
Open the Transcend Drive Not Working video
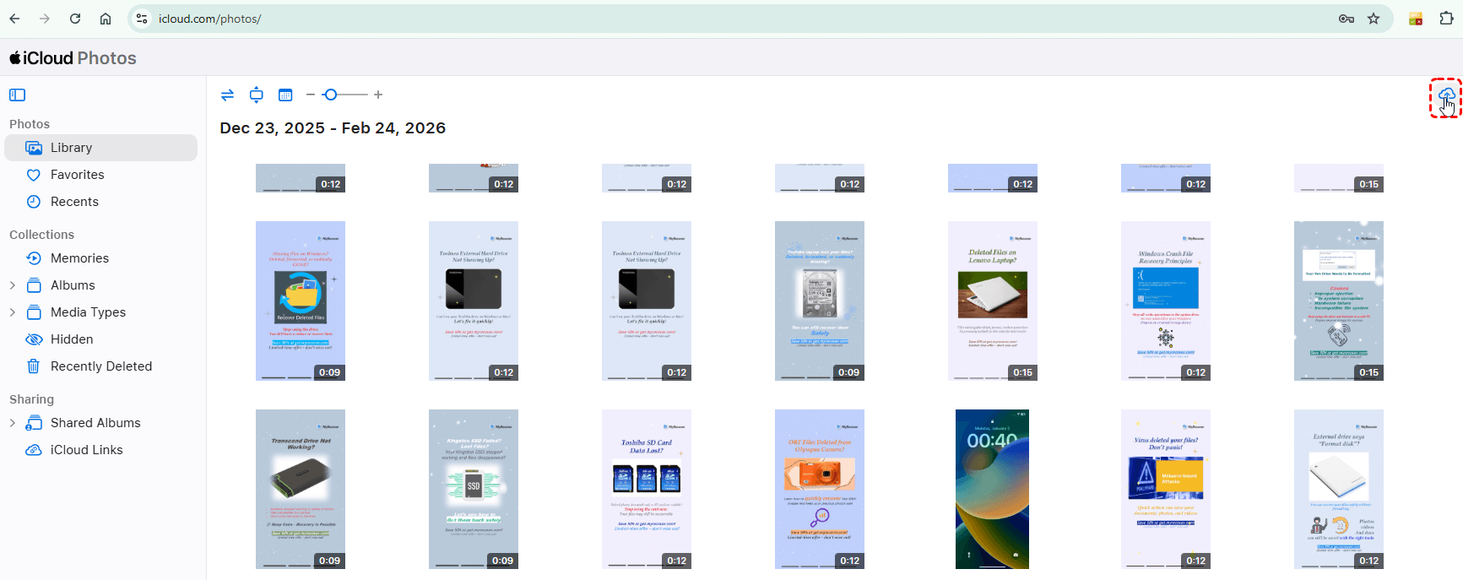(301, 490)
